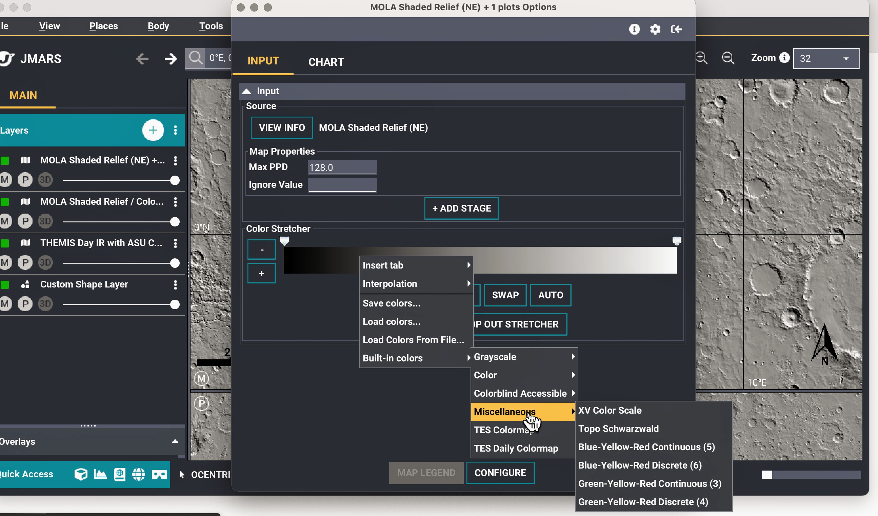The image size is (878, 516).
Task: Open the Zoom level dropdown showing 32
Action: pos(826,58)
